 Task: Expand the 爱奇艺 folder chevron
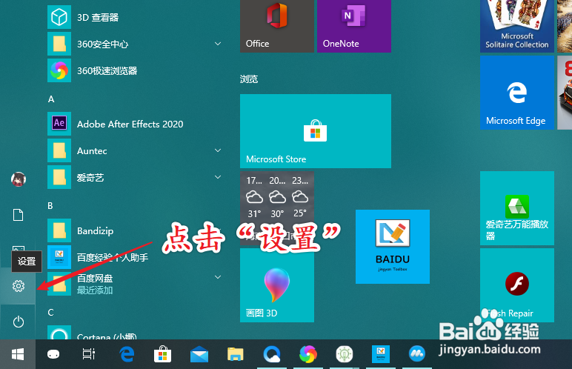pyautogui.click(x=218, y=177)
